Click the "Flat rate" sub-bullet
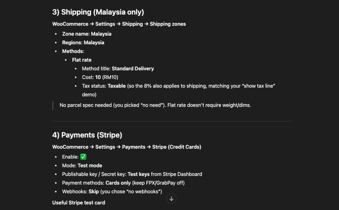This screenshot has width=339, height=210. (82, 60)
